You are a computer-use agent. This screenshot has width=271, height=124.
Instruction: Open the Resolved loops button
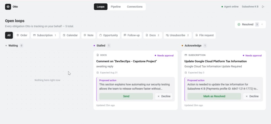(x=250, y=24)
